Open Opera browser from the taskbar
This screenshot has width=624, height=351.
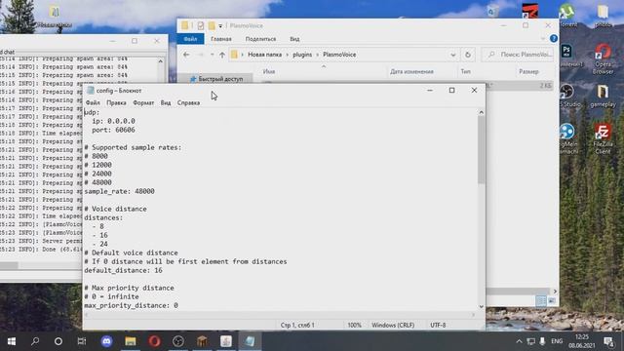point(154,341)
